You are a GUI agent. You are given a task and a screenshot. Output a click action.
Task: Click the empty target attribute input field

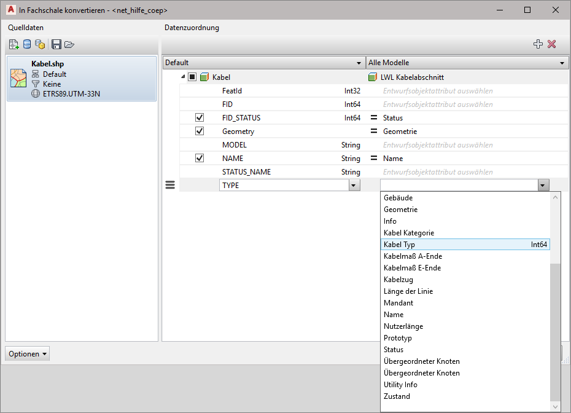pos(459,185)
